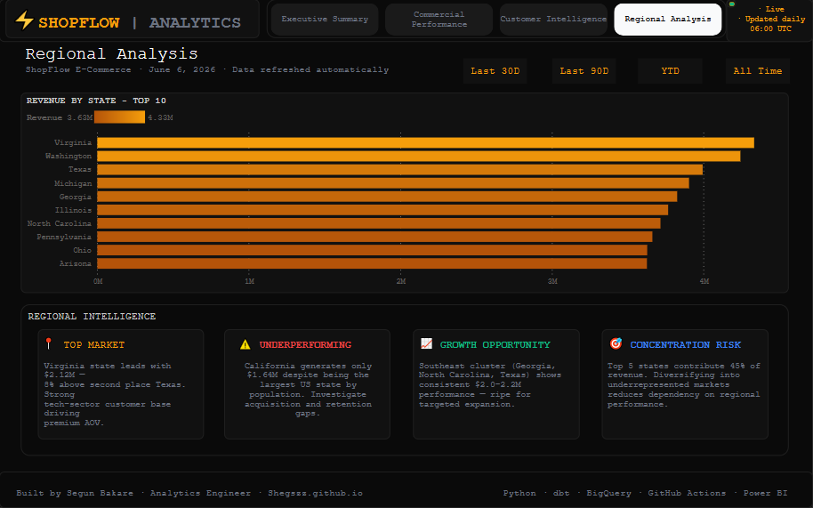
Task: Open the Customer Intelligence tab
Action: 553,20
